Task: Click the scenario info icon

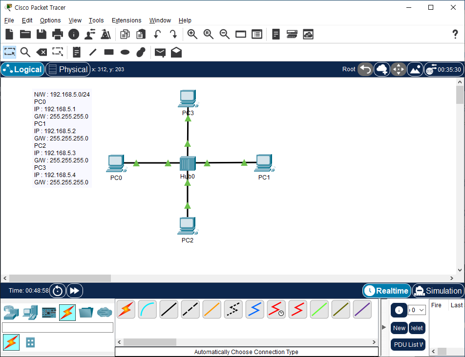Action: pos(399,310)
